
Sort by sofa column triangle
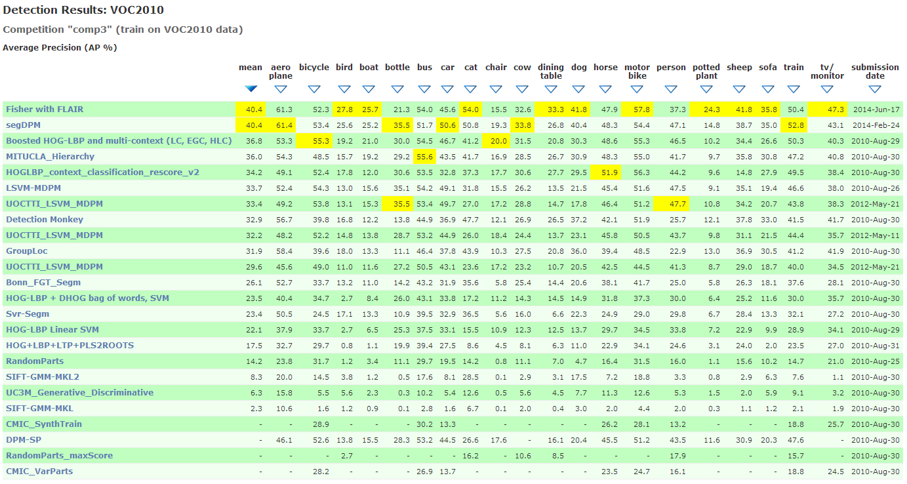coord(767,89)
